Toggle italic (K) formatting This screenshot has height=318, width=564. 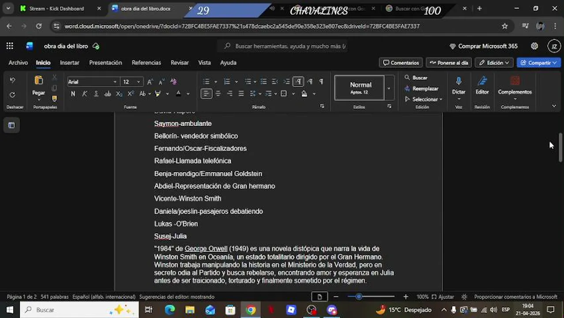[x=85, y=94]
